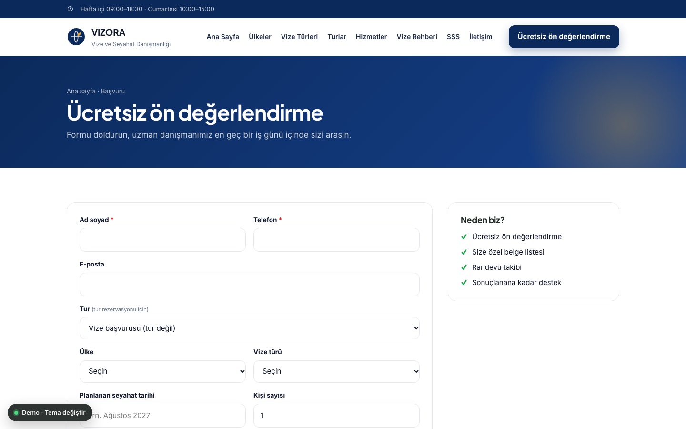The width and height of the screenshot is (686, 429).
Task: Click the Neden biz? heading
Action: (483, 220)
